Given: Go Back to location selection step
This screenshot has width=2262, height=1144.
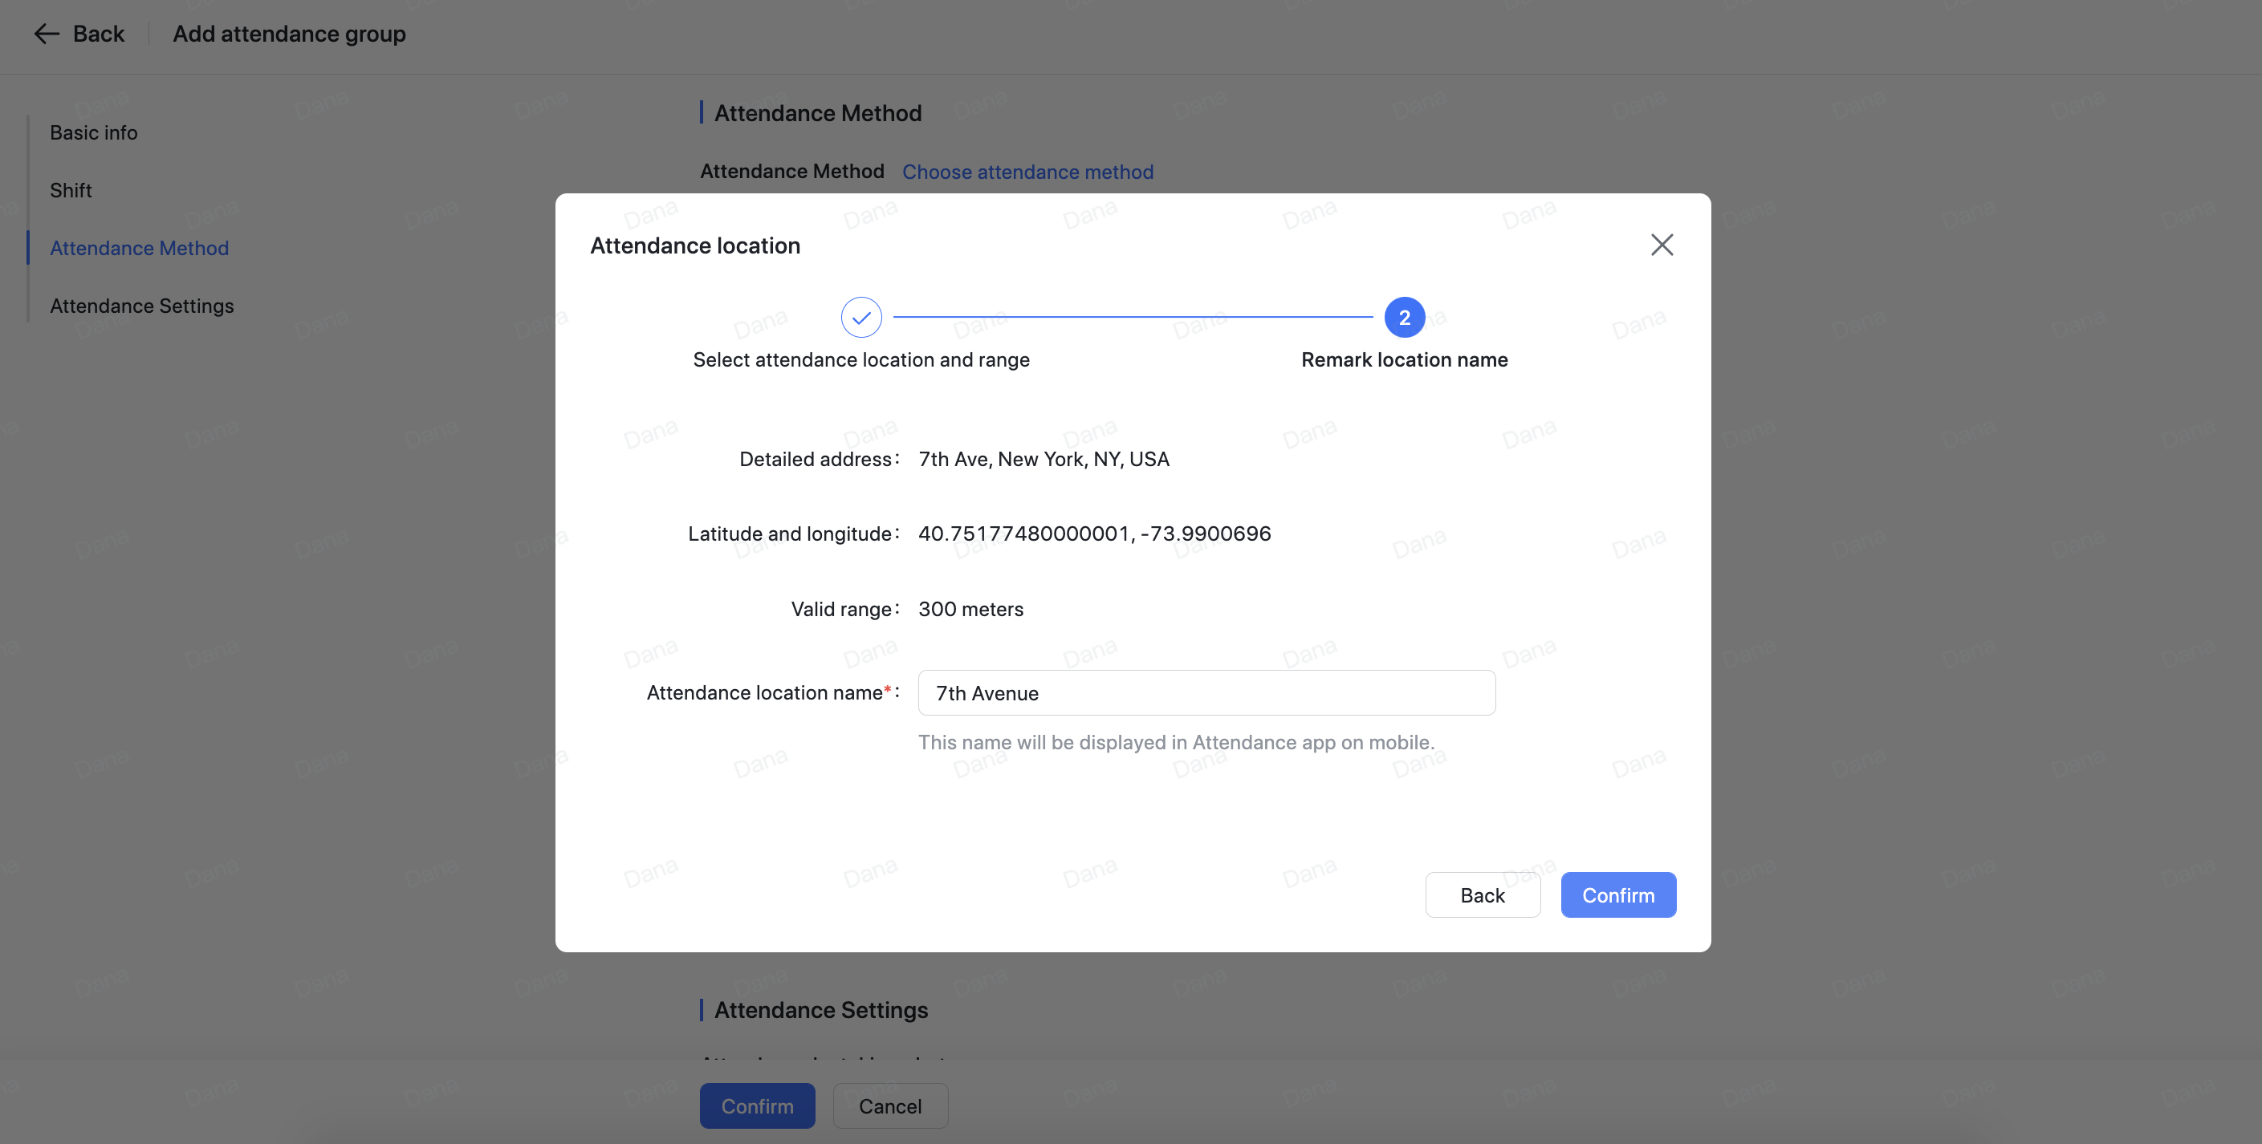Looking at the screenshot, I should click(1483, 895).
